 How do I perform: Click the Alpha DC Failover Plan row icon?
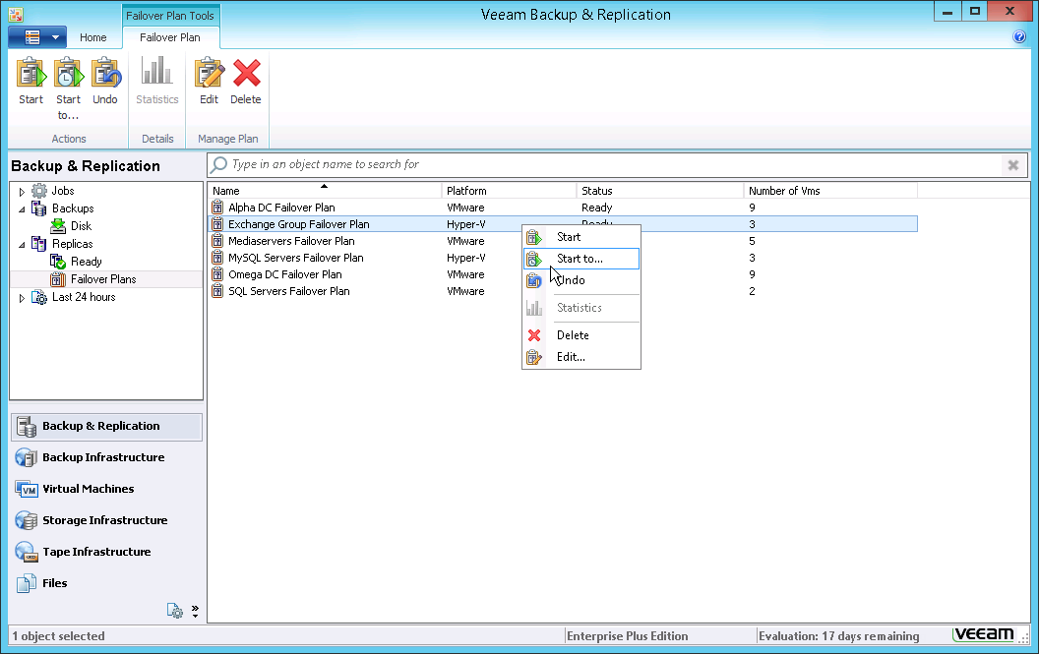coord(217,208)
